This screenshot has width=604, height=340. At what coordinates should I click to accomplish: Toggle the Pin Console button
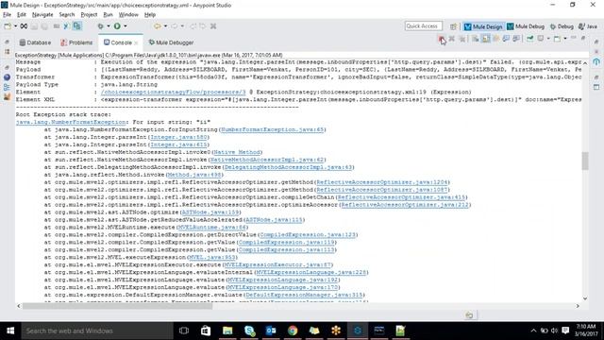pyautogui.click(x=530, y=39)
